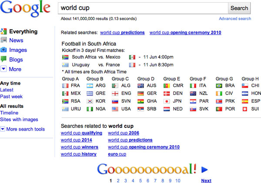
Task: Click the world cup search field
Action: pyautogui.click(x=143, y=8)
